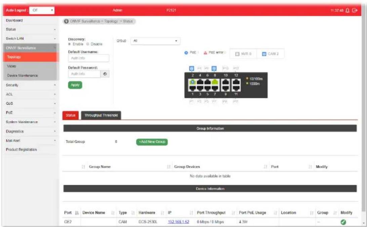Select switch port 1 on the panel
This screenshot has height=227, width=367.
(192, 88)
